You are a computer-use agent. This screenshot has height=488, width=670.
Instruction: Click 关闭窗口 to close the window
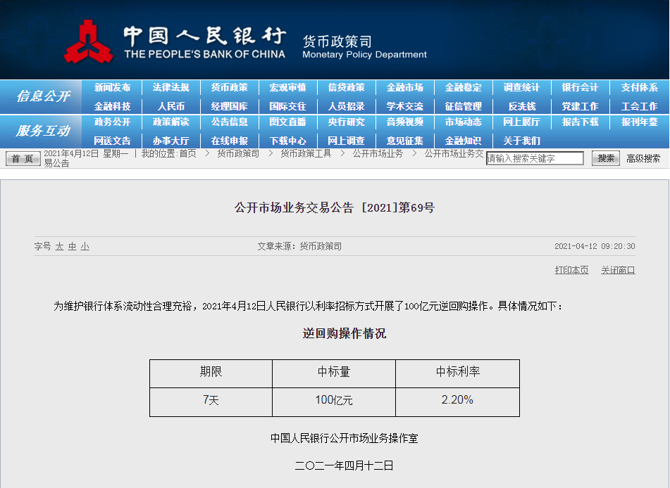618,270
